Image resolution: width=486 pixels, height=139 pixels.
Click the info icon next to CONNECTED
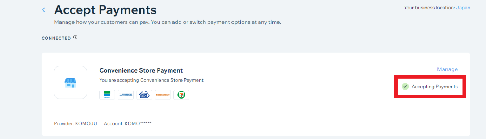75,38
